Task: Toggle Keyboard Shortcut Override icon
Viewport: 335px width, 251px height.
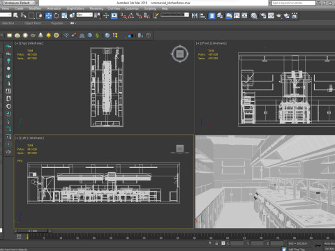Action: (114, 15)
